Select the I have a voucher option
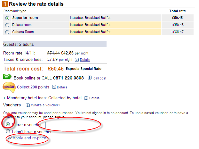This screenshot has height=149, width=199. tap(8, 124)
